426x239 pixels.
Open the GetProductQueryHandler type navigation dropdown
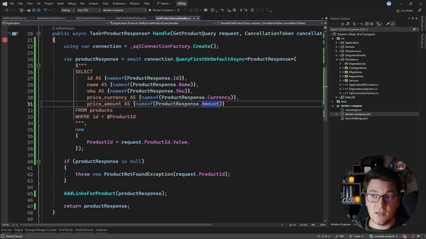tap(162, 23)
